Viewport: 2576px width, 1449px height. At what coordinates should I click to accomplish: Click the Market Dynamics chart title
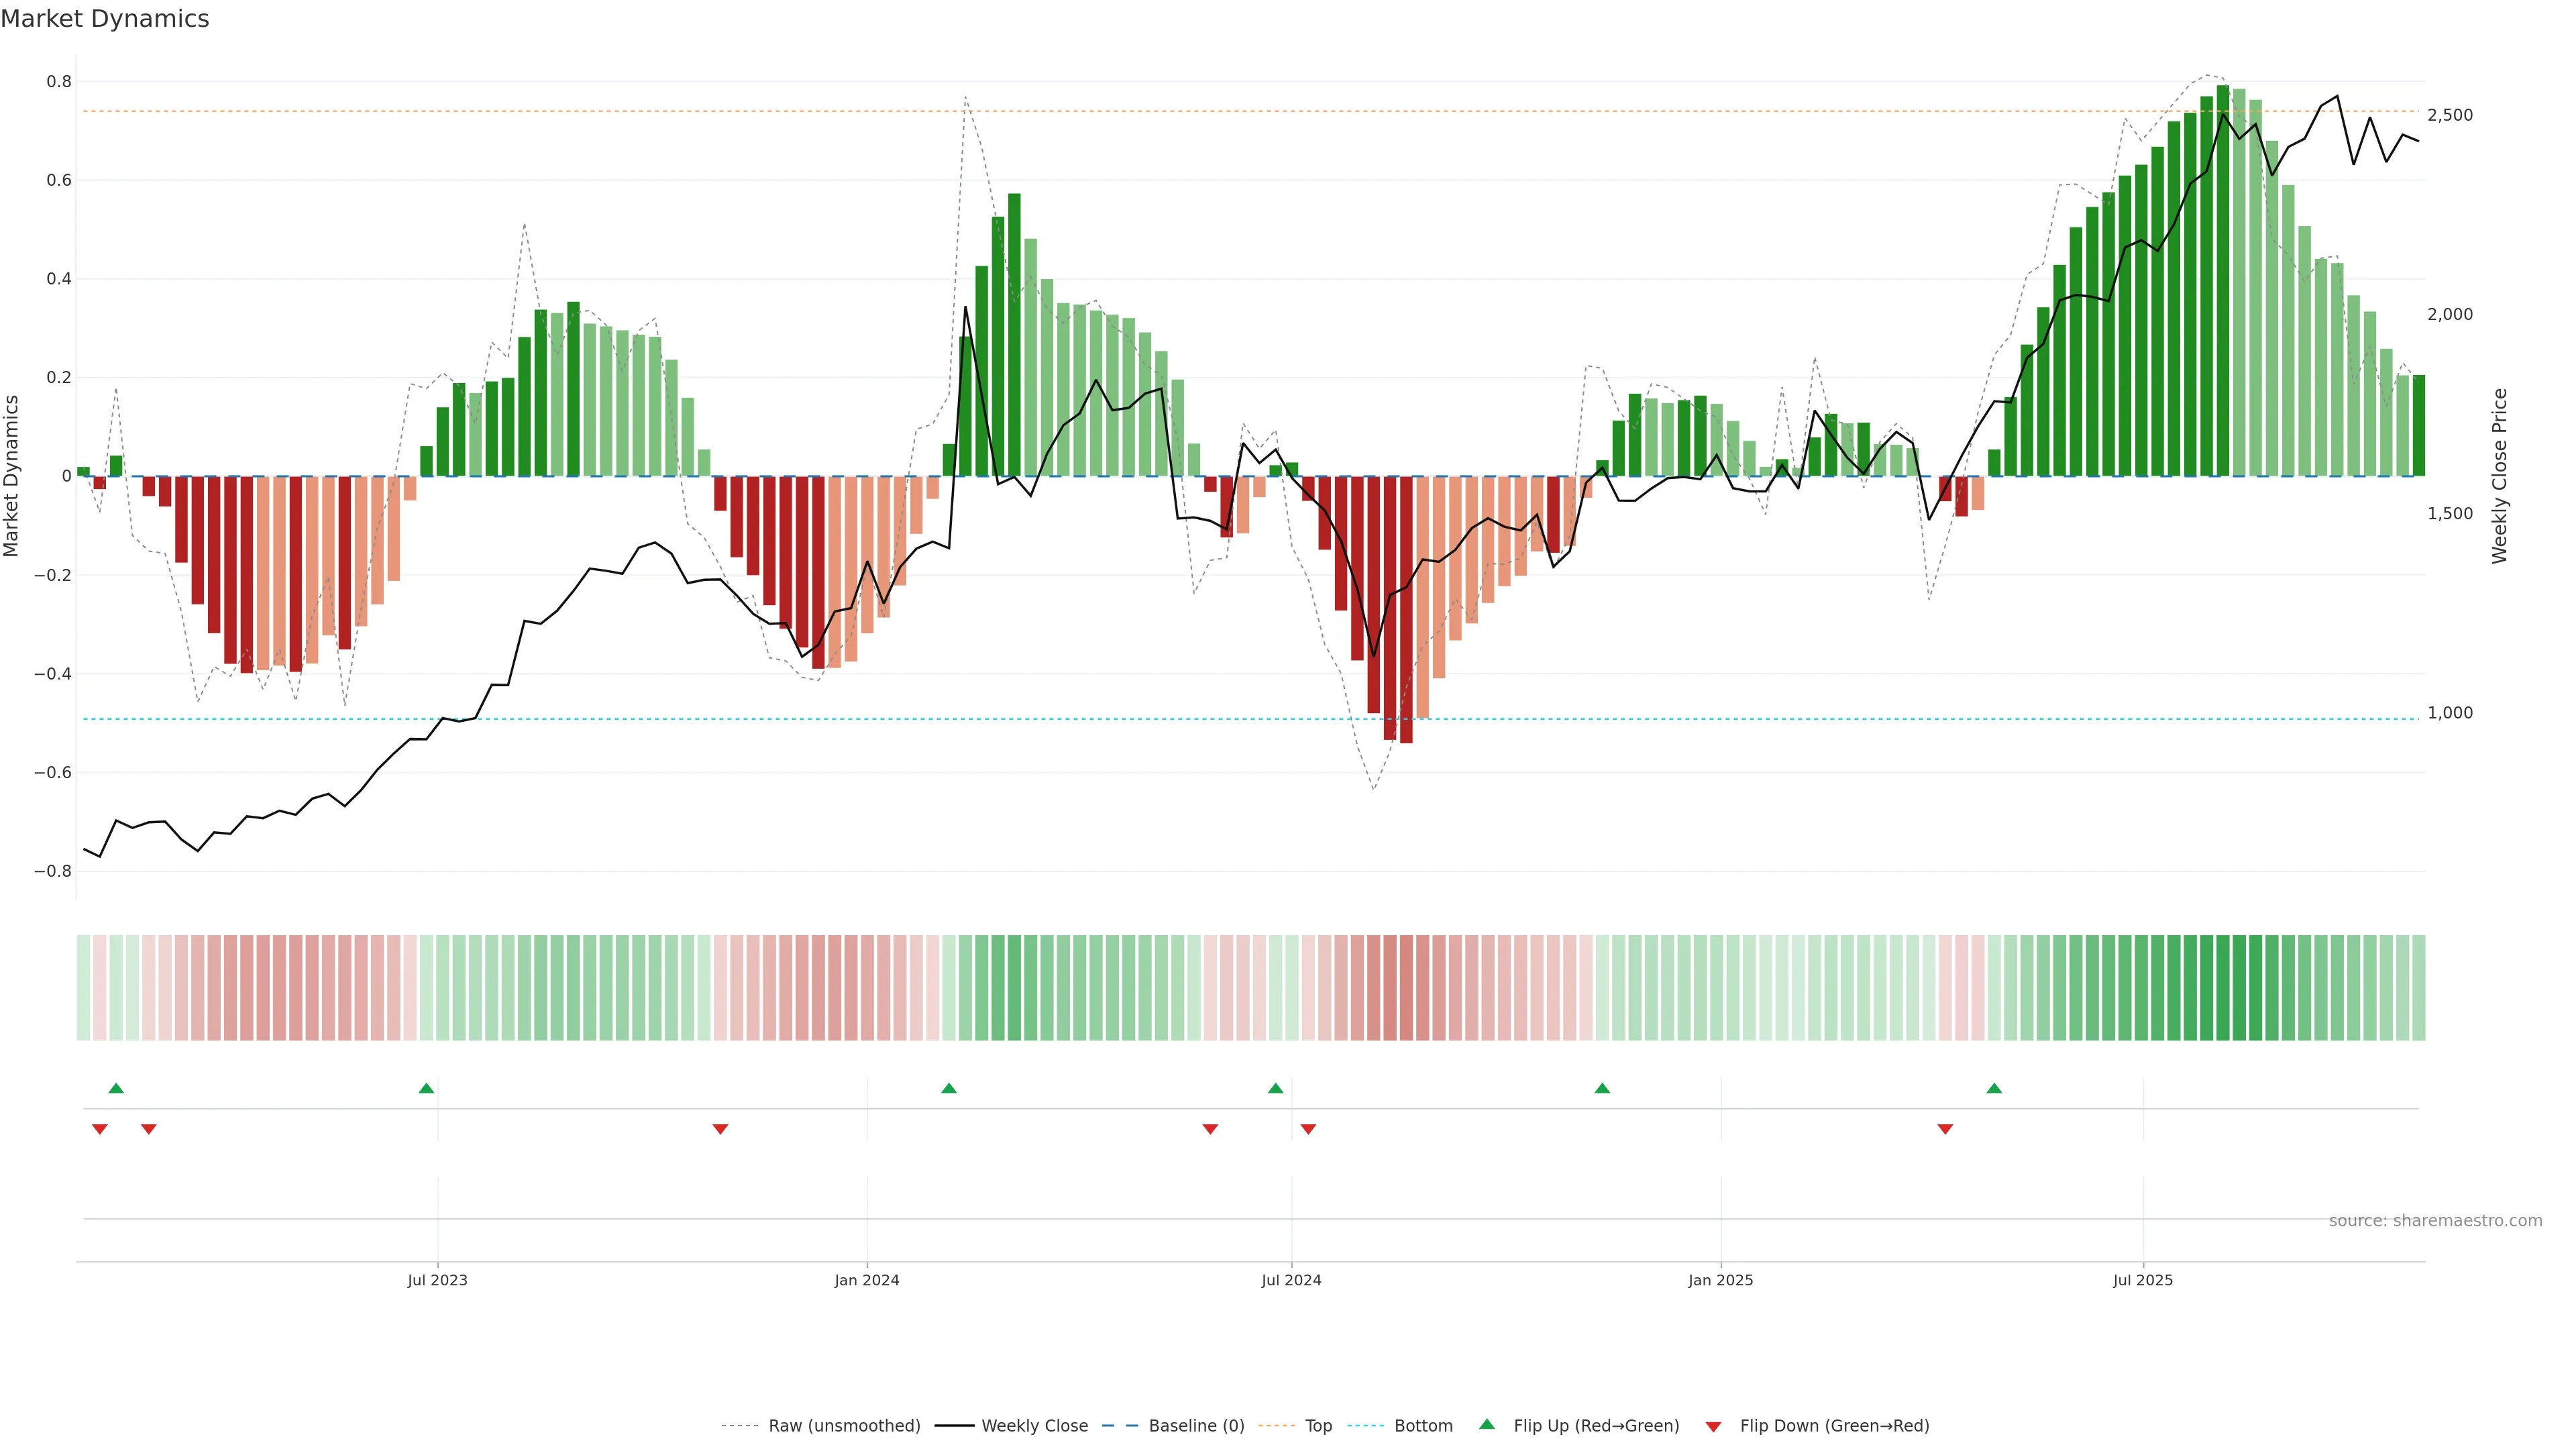point(105,19)
